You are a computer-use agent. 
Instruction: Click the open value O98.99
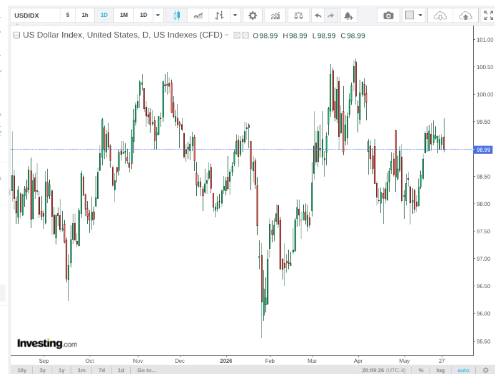click(265, 35)
